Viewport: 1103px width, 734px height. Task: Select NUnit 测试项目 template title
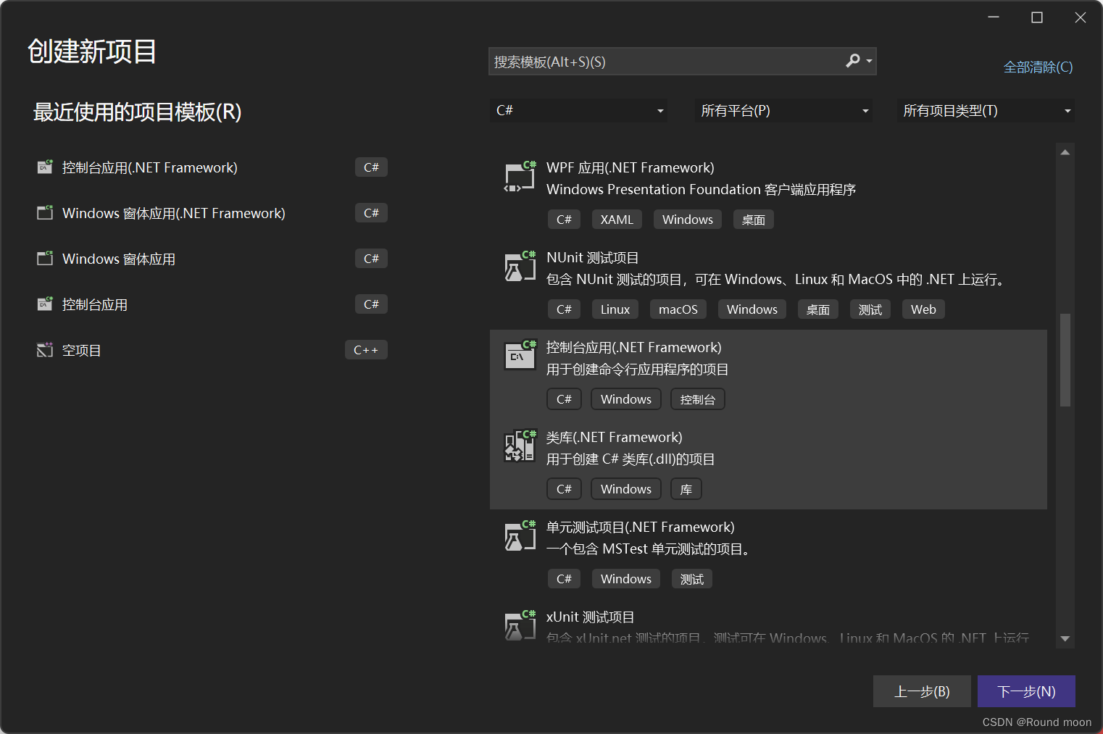[x=592, y=257]
